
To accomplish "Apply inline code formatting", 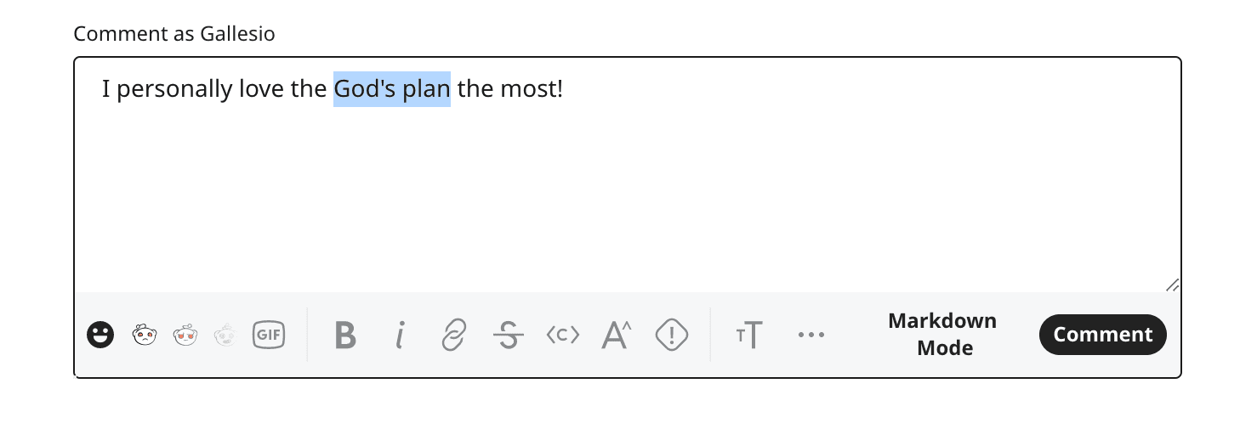I will point(563,335).
